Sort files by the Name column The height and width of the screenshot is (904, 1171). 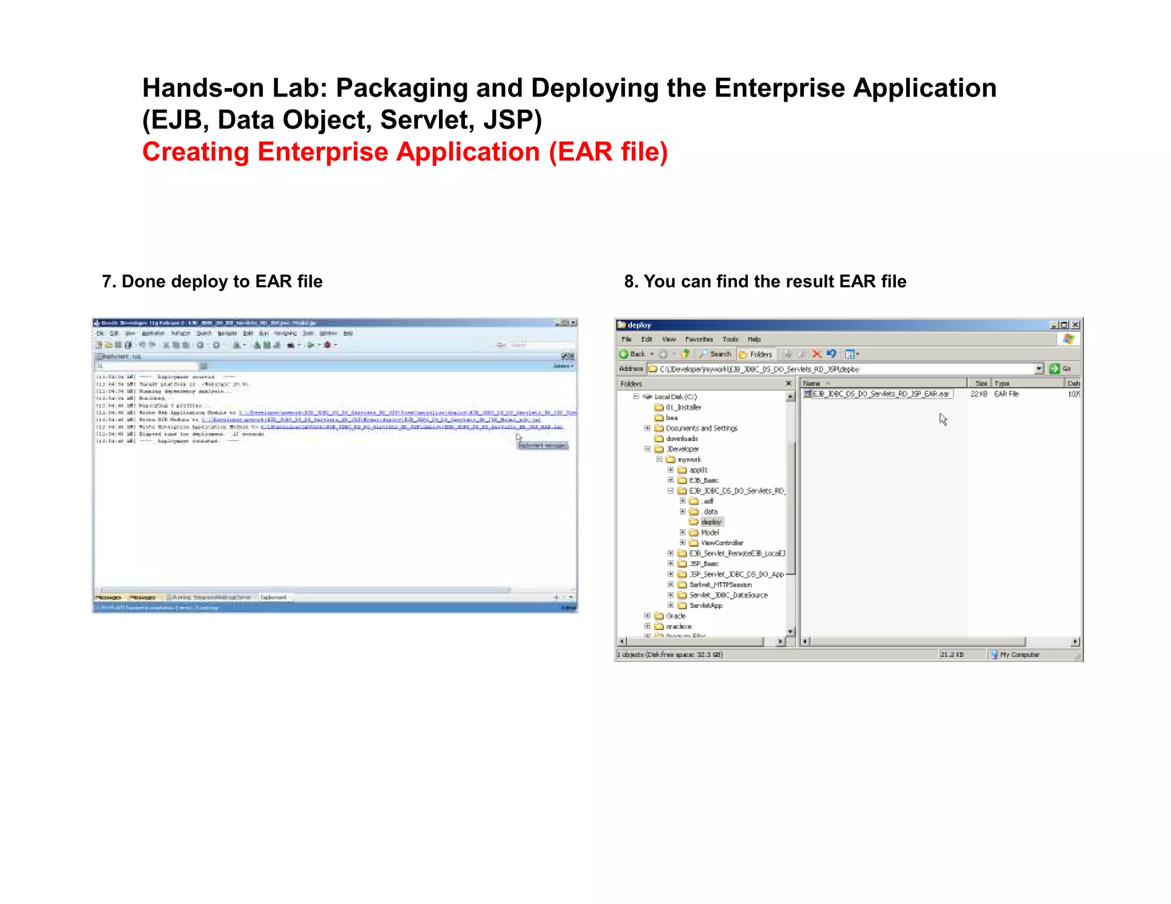[x=883, y=383]
